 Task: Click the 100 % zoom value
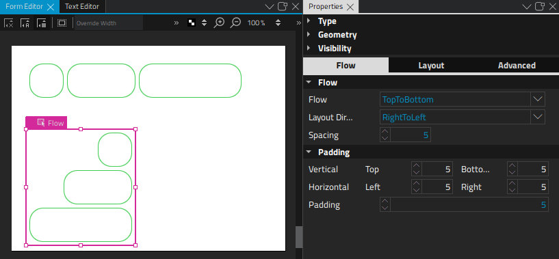[x=257, y=23]
